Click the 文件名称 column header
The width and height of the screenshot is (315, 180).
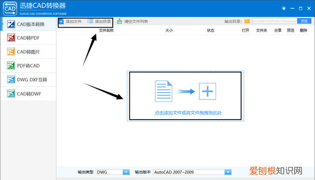pyautogui.click(x=106, y=30)
